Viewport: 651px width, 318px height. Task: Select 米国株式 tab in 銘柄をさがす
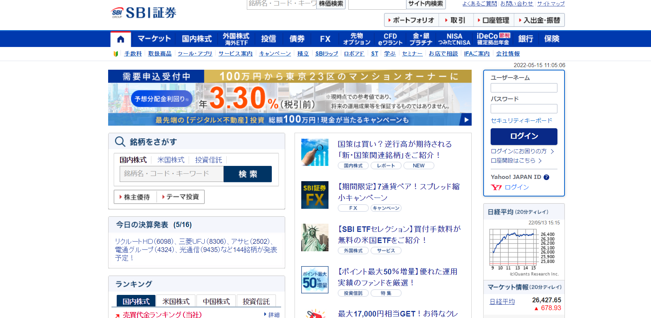(x=171, y=160)
